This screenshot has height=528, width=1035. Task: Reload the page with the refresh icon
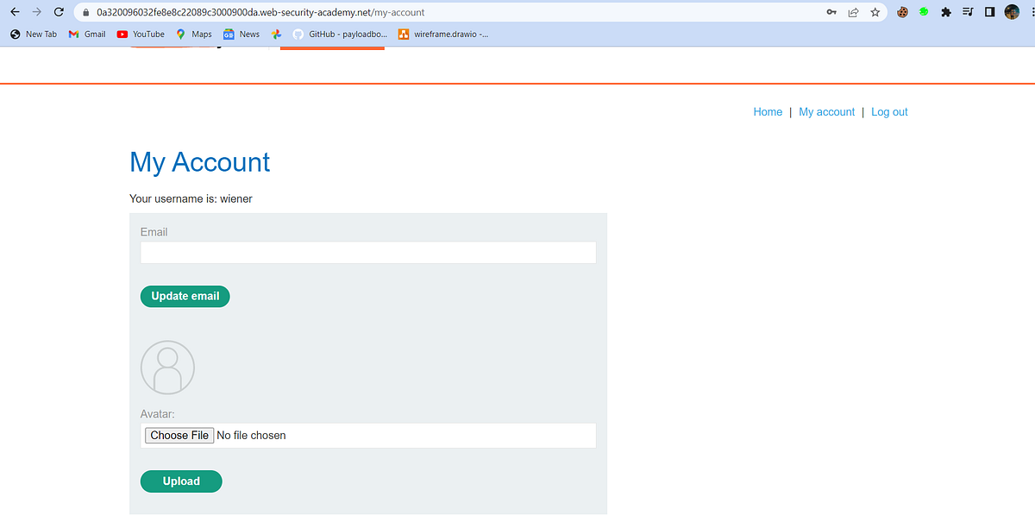tap(58, 12)
